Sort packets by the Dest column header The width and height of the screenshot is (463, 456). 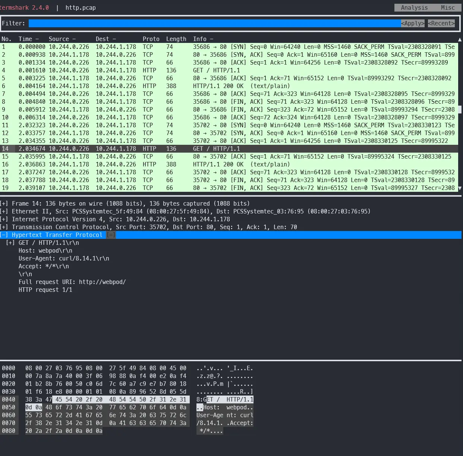106,39
